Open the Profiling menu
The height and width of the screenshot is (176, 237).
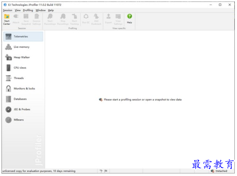point(28,10)
